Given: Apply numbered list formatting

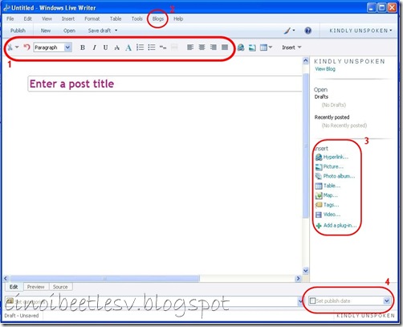Looking at the screenshot, I should (x=140, y=47).
